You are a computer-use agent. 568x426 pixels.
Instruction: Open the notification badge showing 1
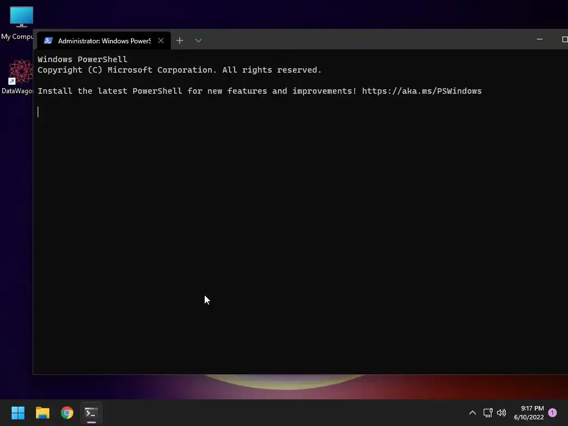coord(552,413)
